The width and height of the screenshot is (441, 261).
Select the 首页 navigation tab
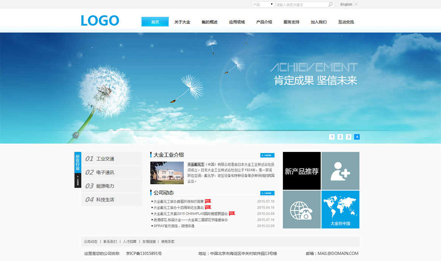[x=155, y=22]
